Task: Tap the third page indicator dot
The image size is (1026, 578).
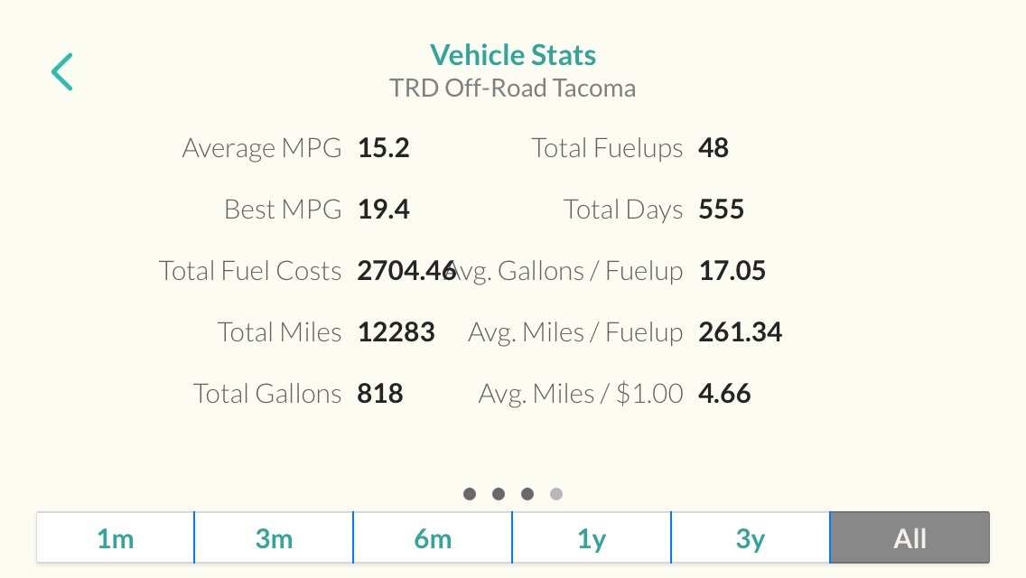Action: (x=527, y=494)
